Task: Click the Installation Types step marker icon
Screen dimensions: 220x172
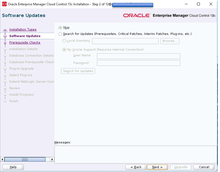Action: point(5,30)
